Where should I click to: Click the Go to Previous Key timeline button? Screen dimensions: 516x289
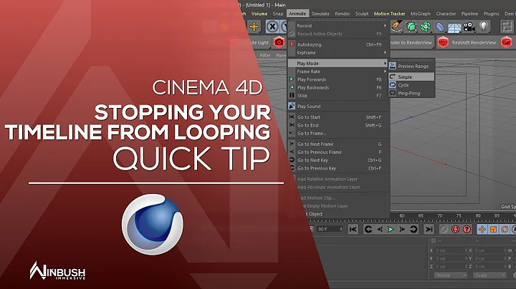pos(368,229)
